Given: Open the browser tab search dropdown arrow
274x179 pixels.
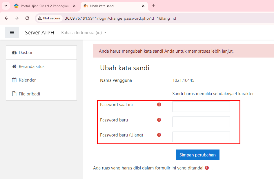Looking at the screenshot, I should [6, 6].
